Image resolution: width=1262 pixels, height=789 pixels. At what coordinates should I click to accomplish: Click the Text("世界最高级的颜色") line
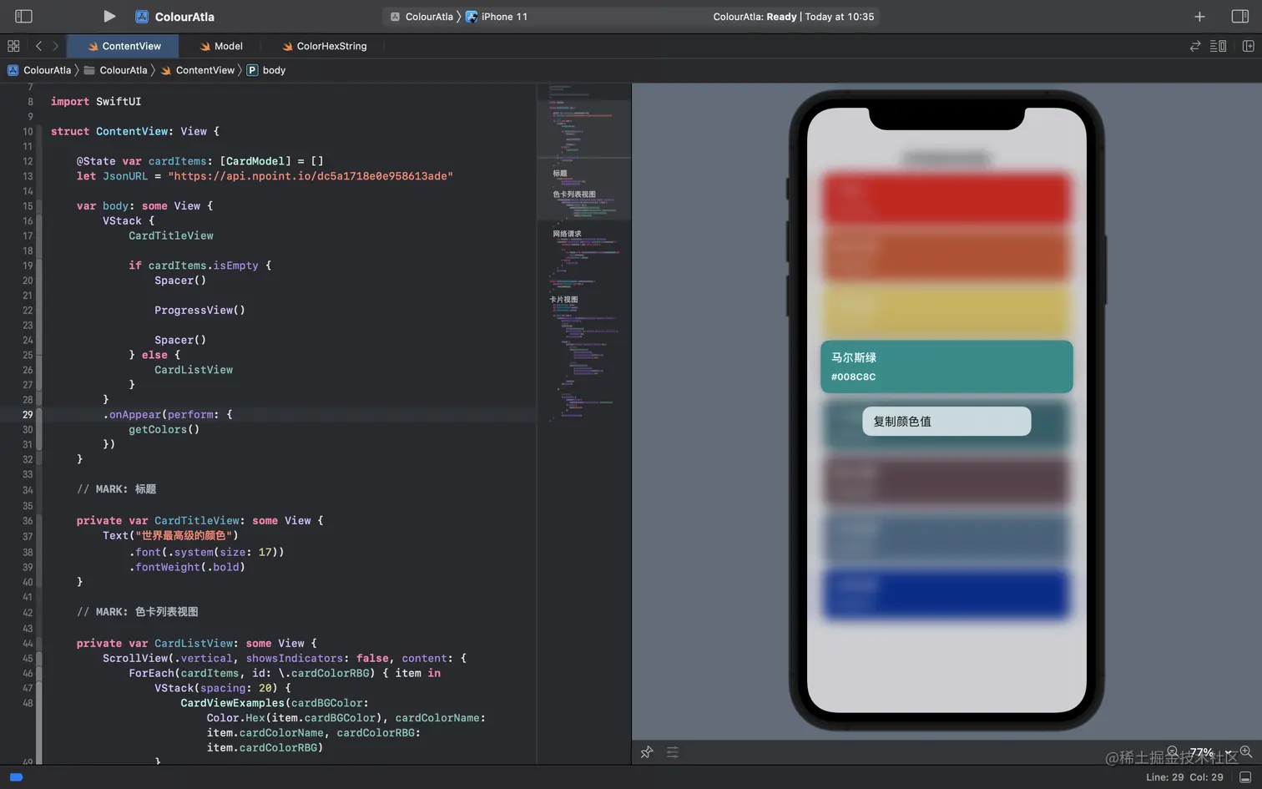pos(170,536)
